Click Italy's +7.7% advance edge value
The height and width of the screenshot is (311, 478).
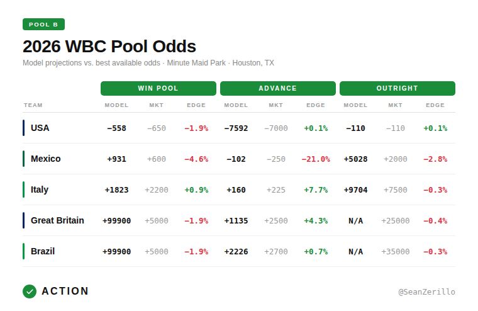(x=316, y=190)
